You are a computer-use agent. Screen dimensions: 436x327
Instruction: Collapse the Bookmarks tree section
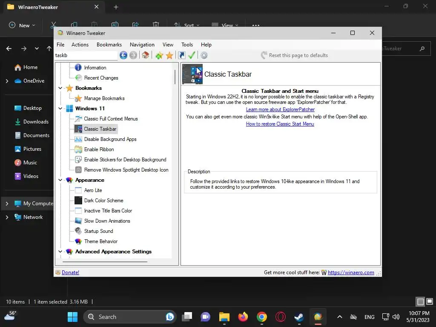click(x=60, y=88)
